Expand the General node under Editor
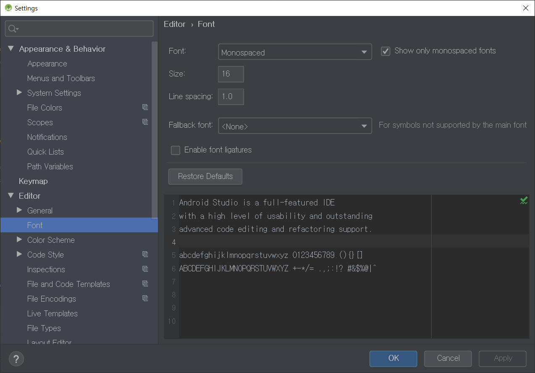Image resolution: width=535 pixels, height=373 pixels. (19, 210)
